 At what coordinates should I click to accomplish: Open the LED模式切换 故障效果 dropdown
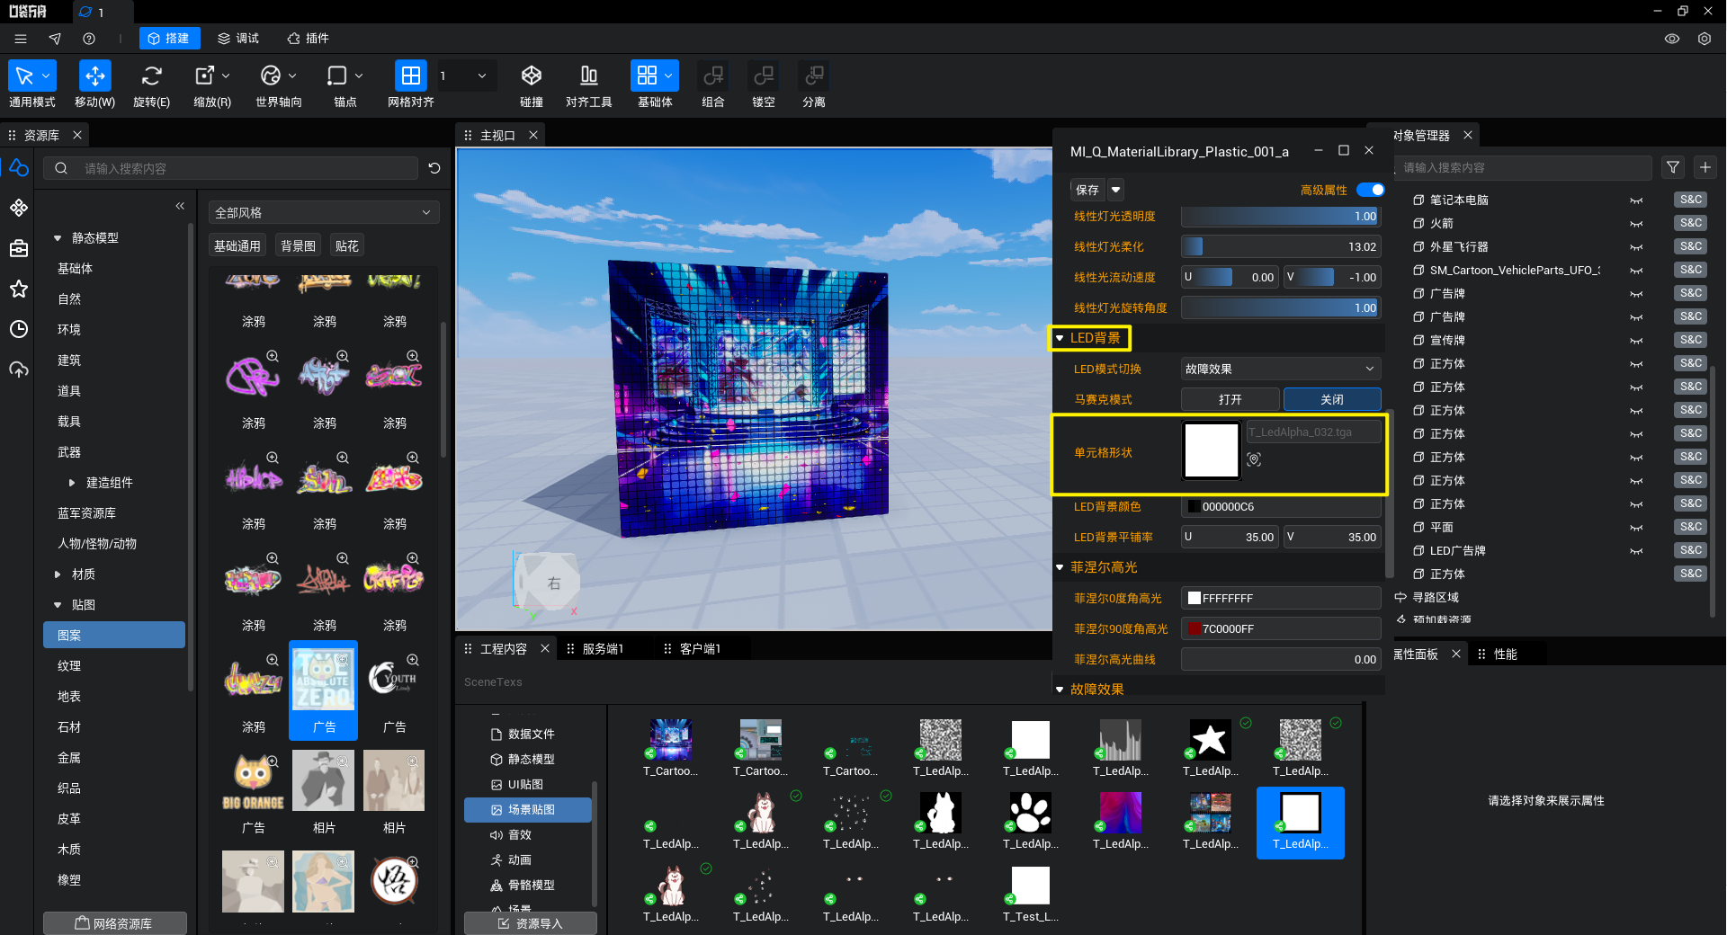(1281, 369)
